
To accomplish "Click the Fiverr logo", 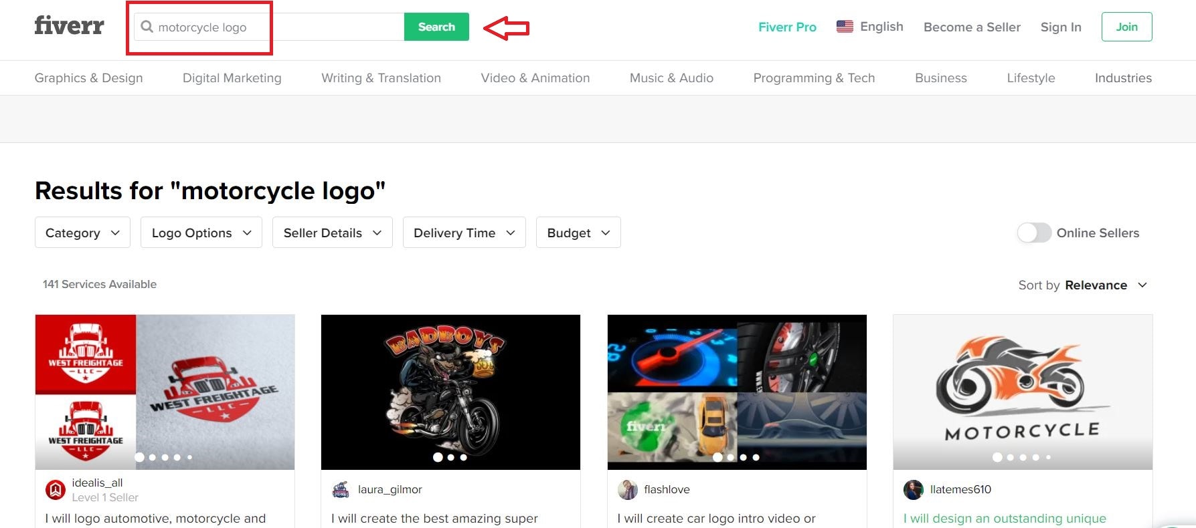I will tap(69, 26).
